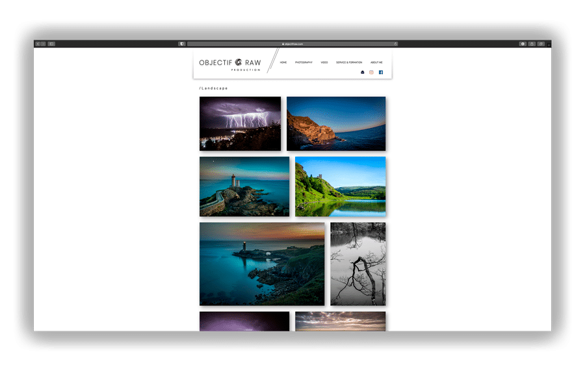Open the Share icon in Safari toolbar

[x=532, y=44]
